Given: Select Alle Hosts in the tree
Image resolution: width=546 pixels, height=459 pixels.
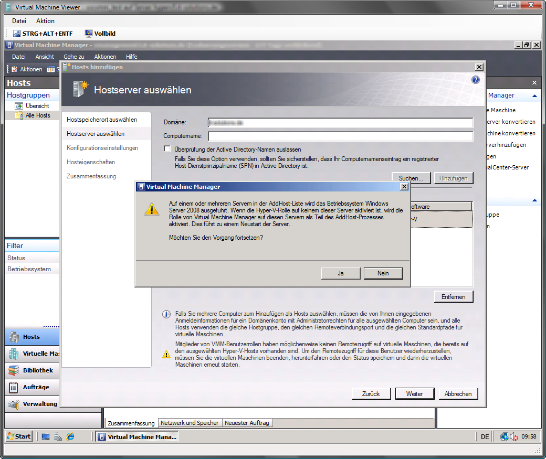Looking at the screenshot, I should (38, 115).
